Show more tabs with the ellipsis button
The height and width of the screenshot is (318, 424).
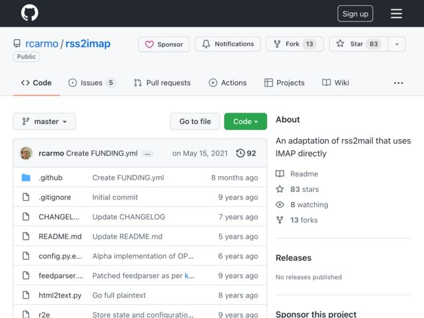[x=398, y=83]
